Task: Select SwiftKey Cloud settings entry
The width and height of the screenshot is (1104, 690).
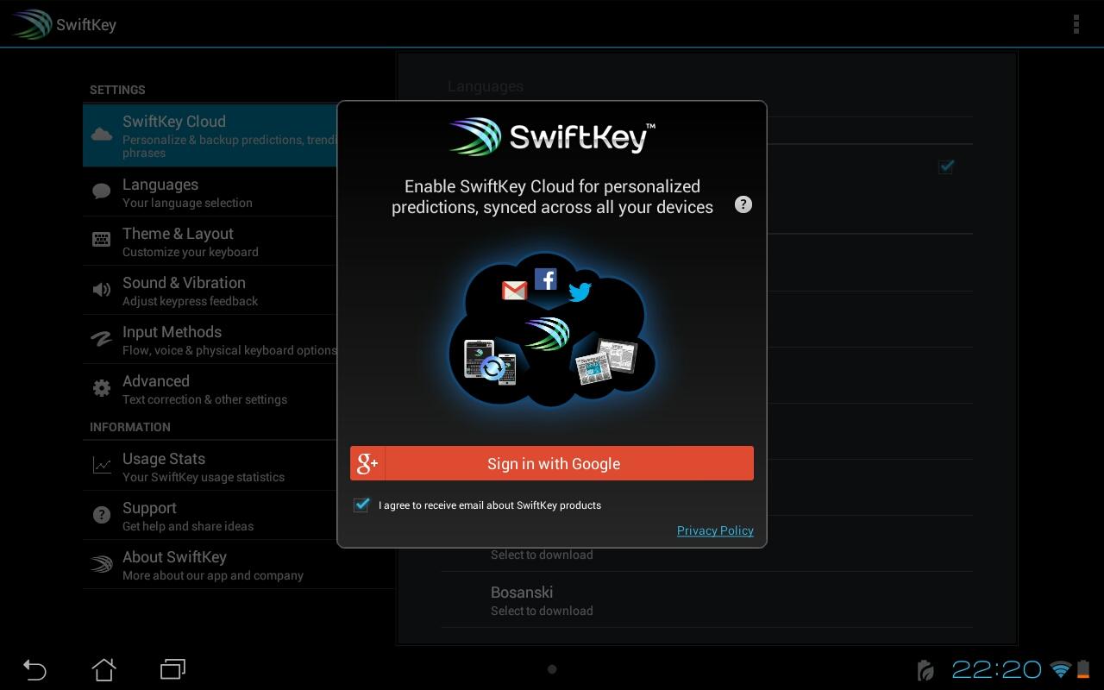Action: [x=210, y=135]
